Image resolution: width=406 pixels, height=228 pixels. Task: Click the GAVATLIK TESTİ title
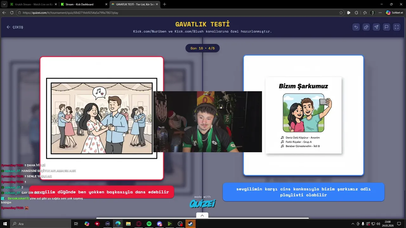point(202,24)
